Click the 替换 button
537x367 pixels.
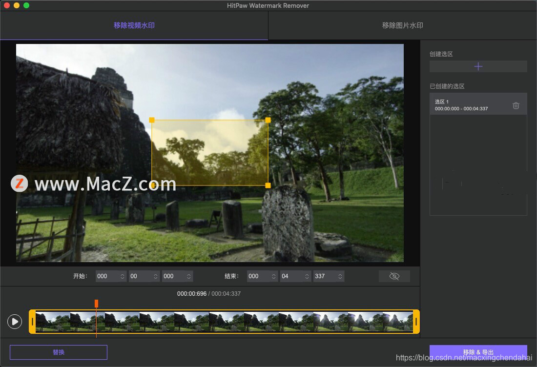tap(59, 352)
